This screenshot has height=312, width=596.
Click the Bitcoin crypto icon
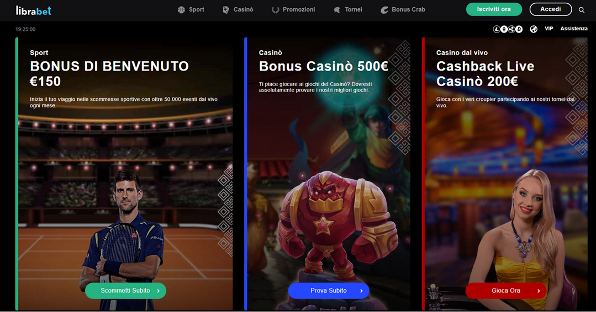click(519, 29)
